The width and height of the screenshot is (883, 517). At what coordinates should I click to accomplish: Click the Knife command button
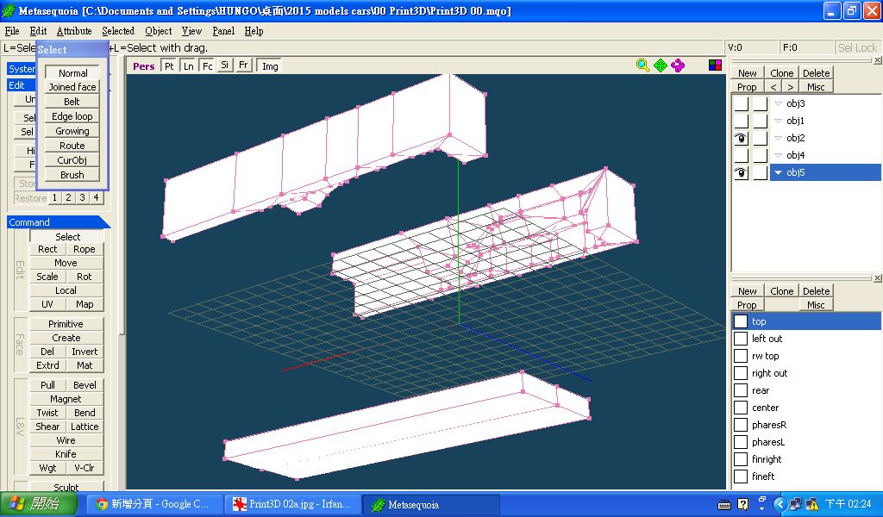pos(66,454)
